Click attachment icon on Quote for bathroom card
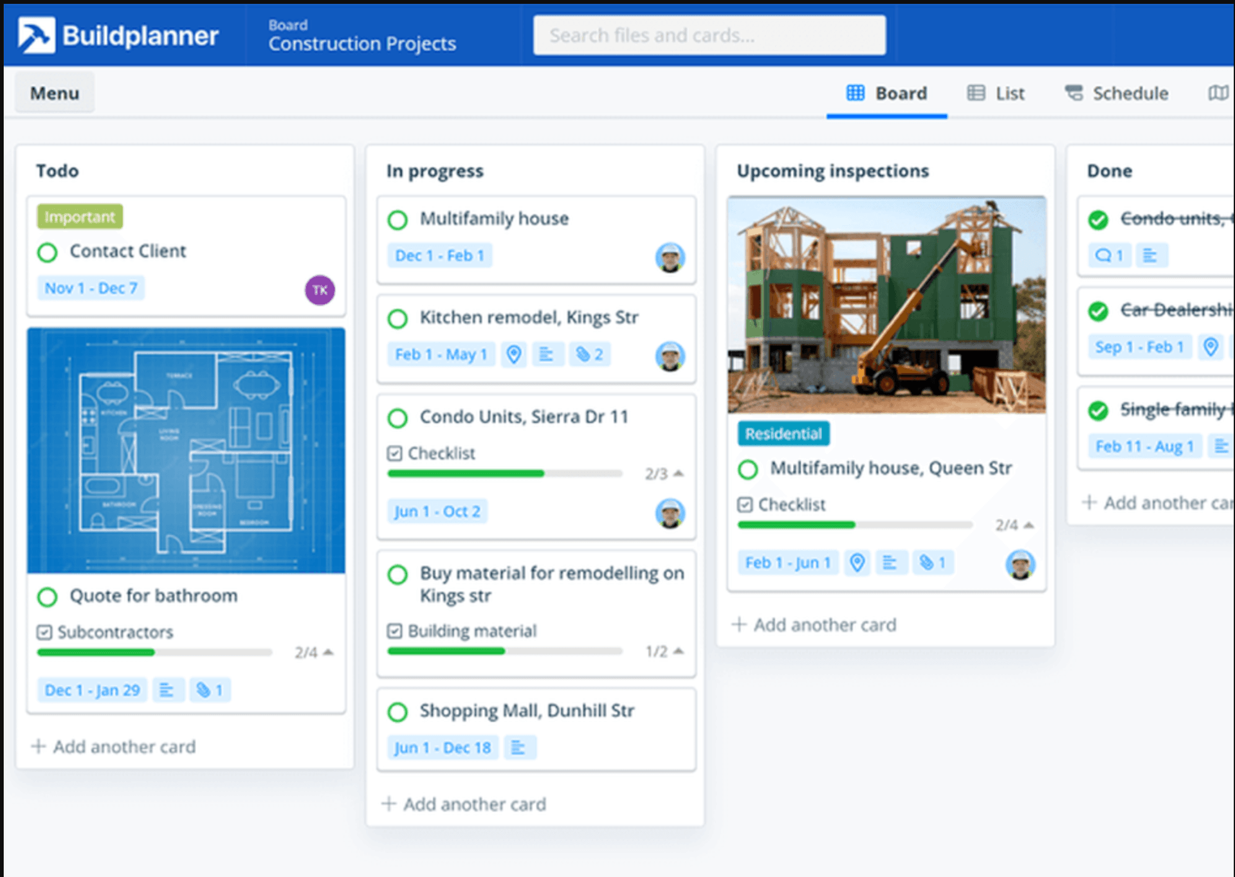 (x=210, y=690)
